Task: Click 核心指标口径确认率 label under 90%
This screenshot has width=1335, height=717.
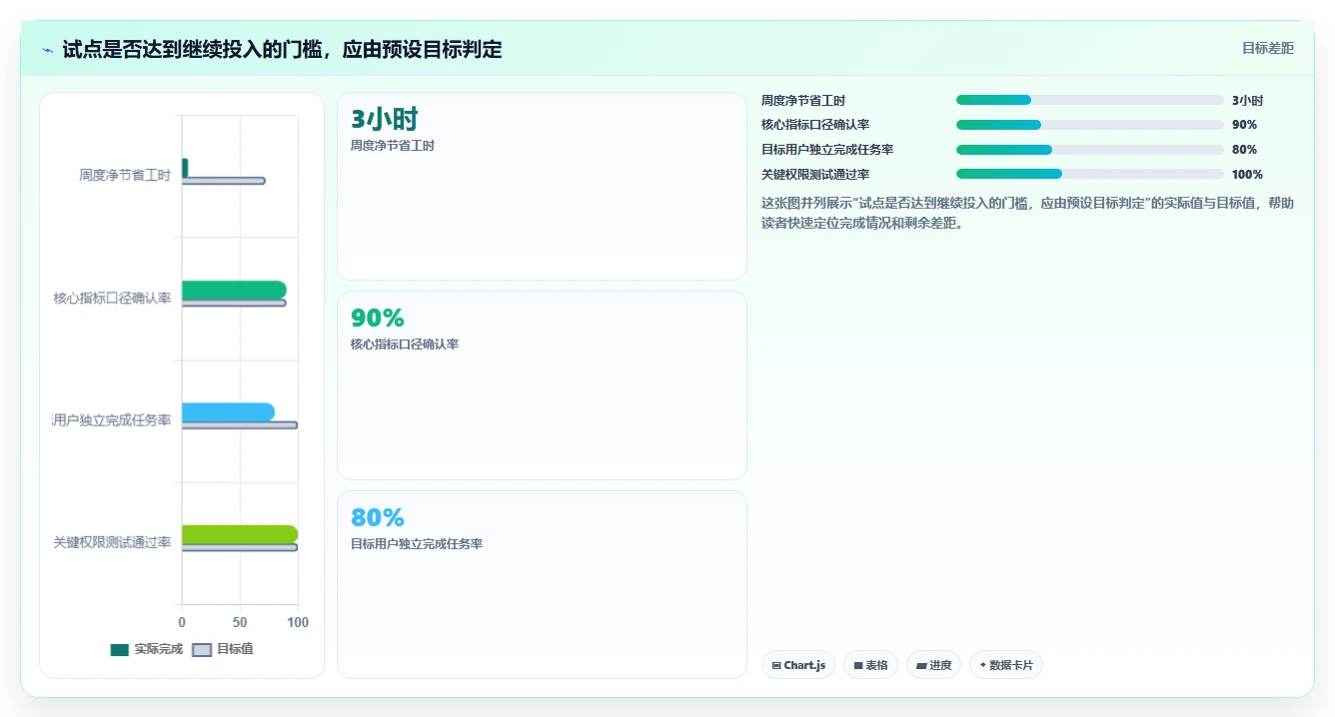Action: pos(405,345)
